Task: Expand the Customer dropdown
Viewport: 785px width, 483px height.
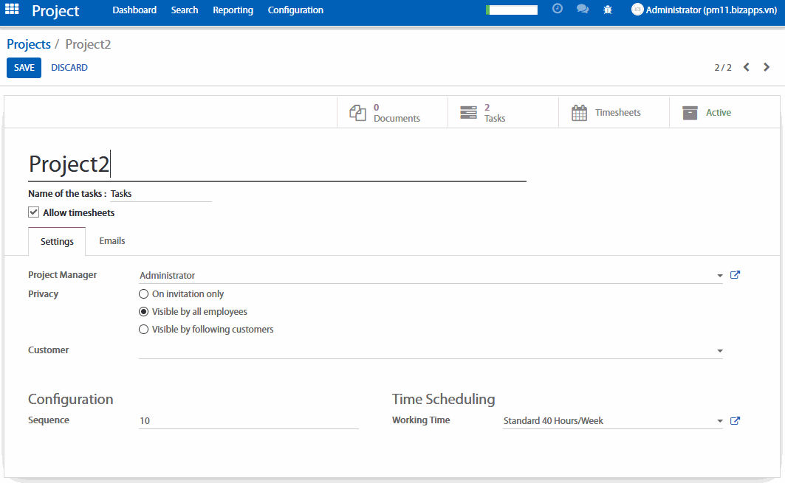Action: point(719,351)
